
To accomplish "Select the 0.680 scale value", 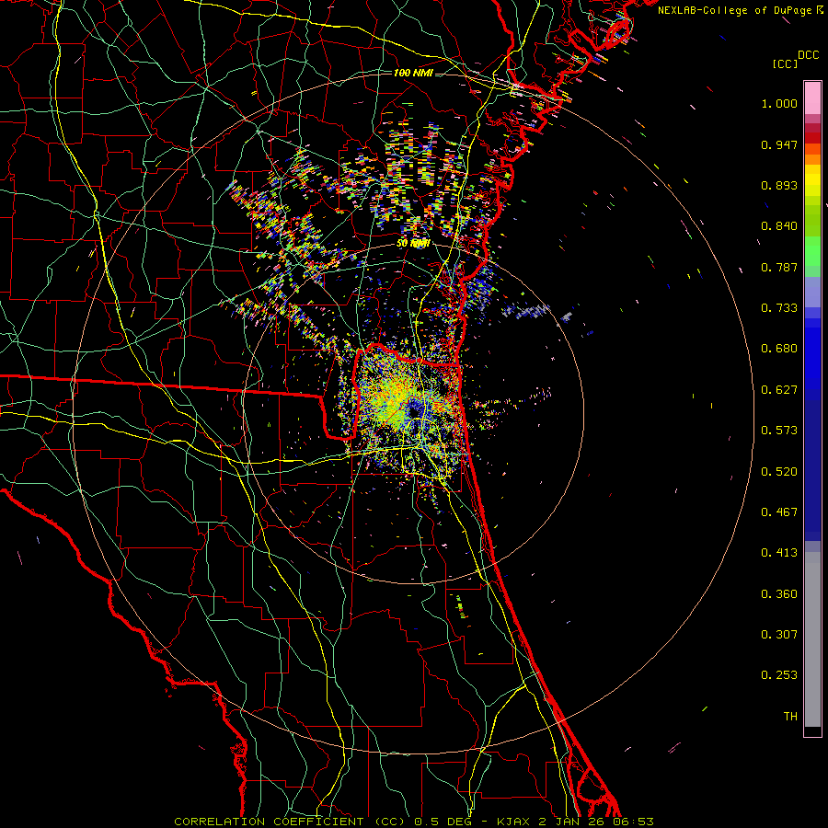I will coord(779,349).
